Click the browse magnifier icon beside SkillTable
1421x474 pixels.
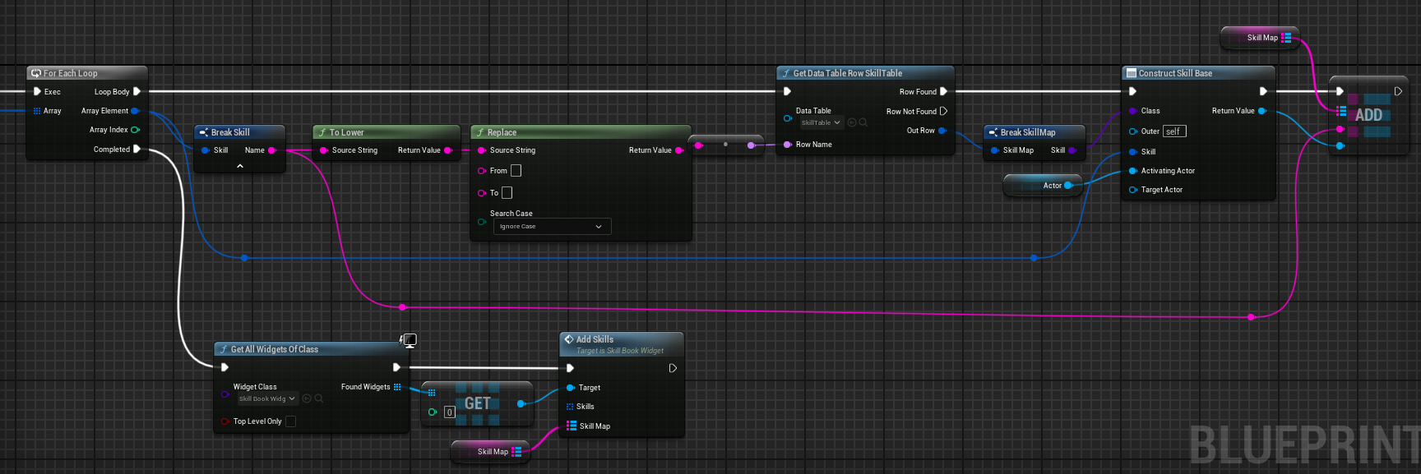863,122
